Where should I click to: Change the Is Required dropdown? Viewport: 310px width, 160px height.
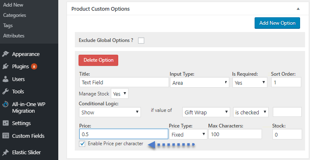(x=250, y=82)
